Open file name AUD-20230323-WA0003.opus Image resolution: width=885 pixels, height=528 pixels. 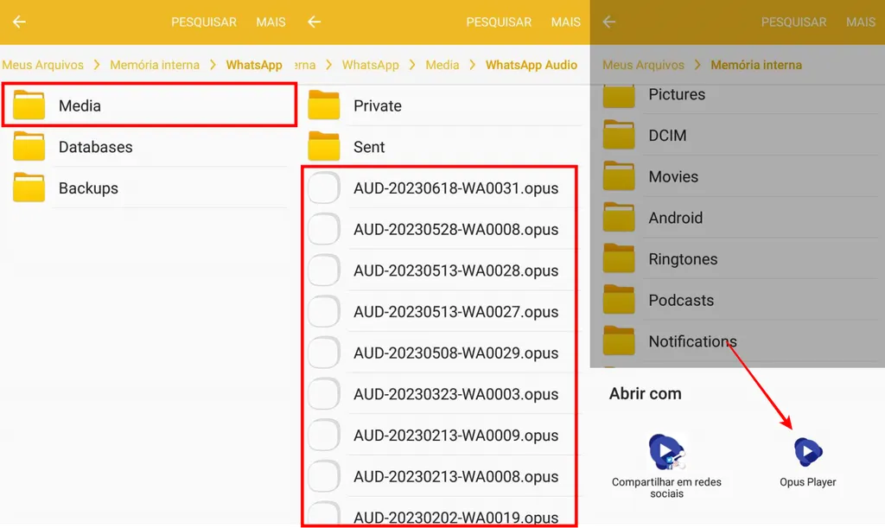(456, 394)
